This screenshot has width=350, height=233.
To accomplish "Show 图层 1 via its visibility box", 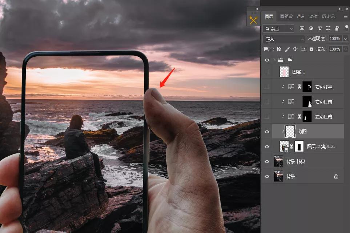I will (267, 72).
